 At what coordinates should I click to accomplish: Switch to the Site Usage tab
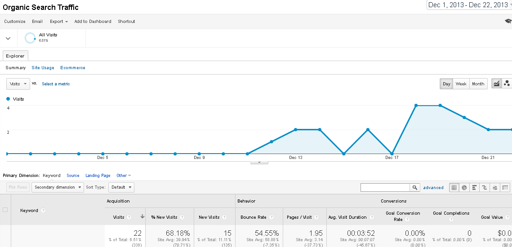[43, 68]
